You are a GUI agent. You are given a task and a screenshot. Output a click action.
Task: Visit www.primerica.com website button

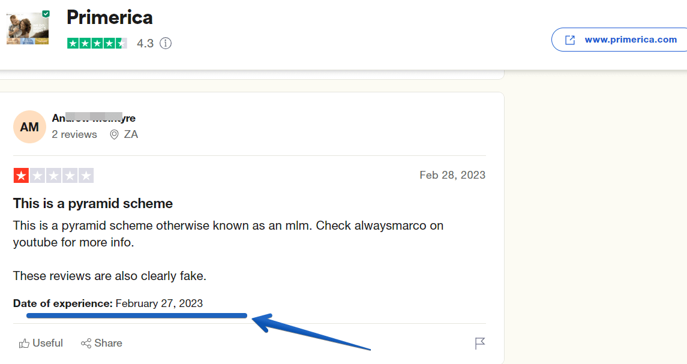pos(620,40)
